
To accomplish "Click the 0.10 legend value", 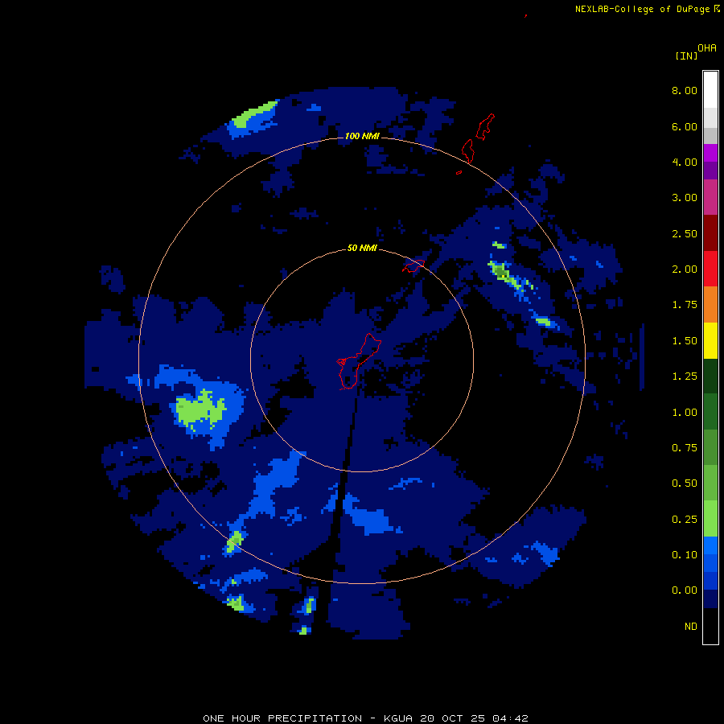I will point(685,555).
